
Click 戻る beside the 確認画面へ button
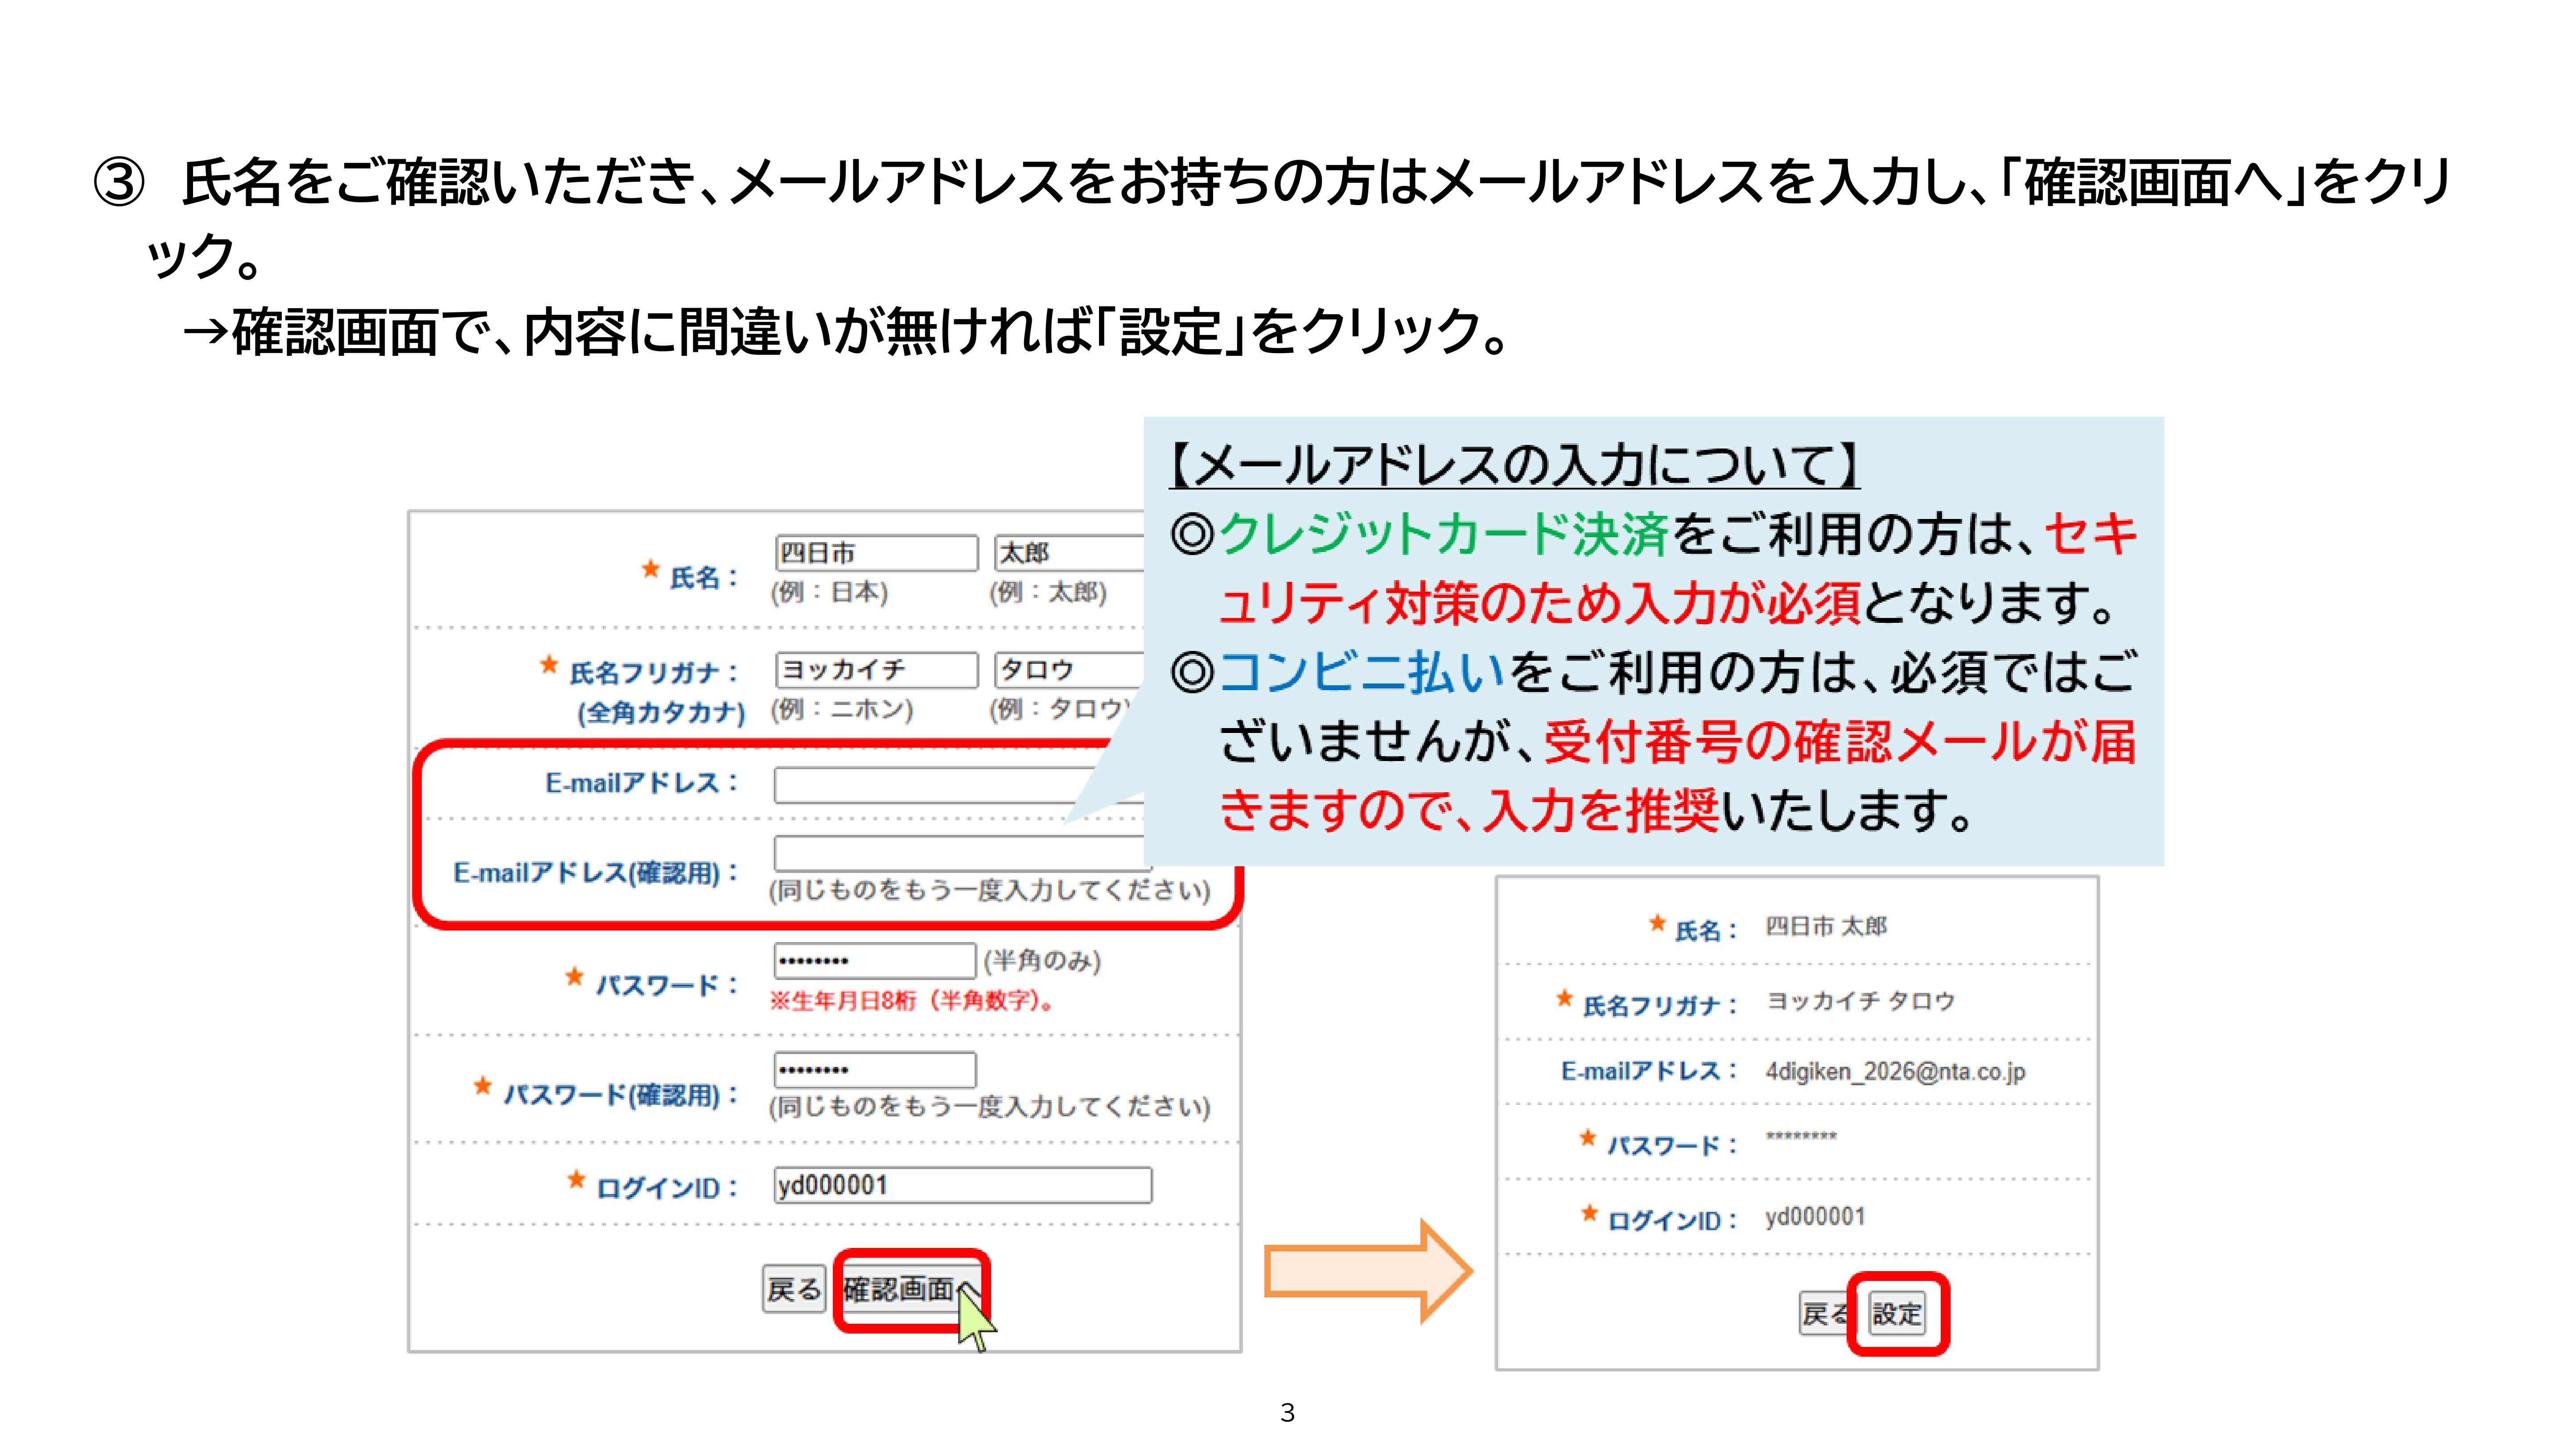(x=794, y=1289)
